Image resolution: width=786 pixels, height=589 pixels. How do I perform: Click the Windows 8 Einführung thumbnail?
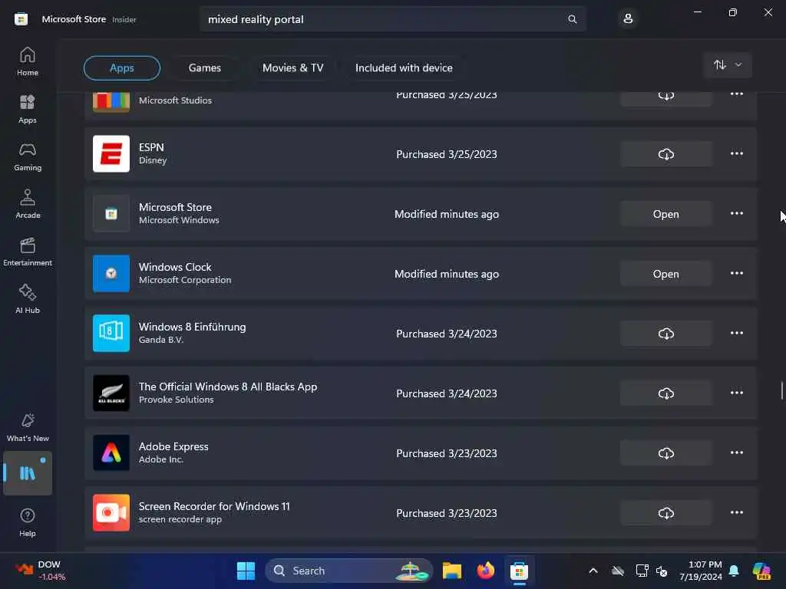pos(111,333)
